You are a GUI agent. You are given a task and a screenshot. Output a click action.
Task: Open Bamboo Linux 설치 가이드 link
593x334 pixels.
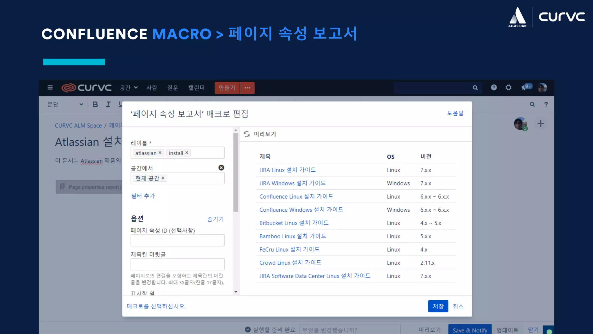point(293,236)
